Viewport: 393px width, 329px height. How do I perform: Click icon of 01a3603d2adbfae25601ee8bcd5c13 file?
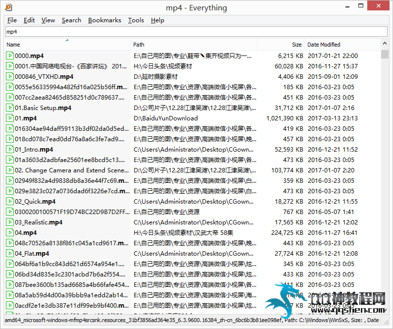(9, 160)
